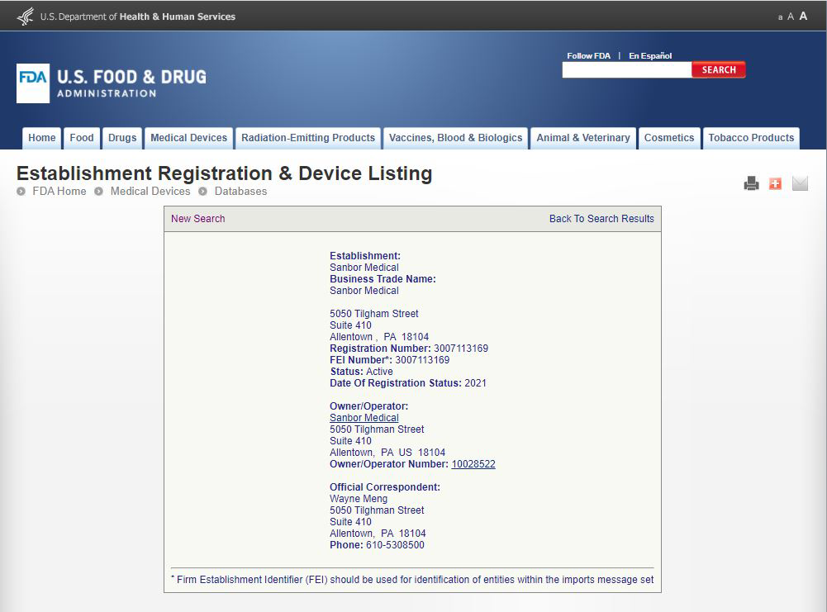Click bullet icon before Databases breadcrumb
The width and height of the screenshot is (827, 612).
[x=202, y=192]
